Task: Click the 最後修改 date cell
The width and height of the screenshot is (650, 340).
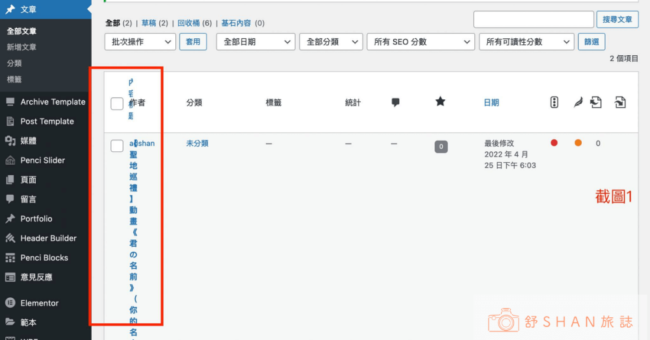Action: 510,154
